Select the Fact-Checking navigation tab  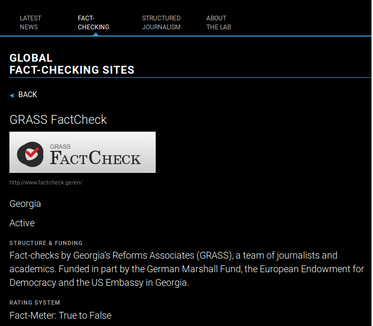point(93,22)
